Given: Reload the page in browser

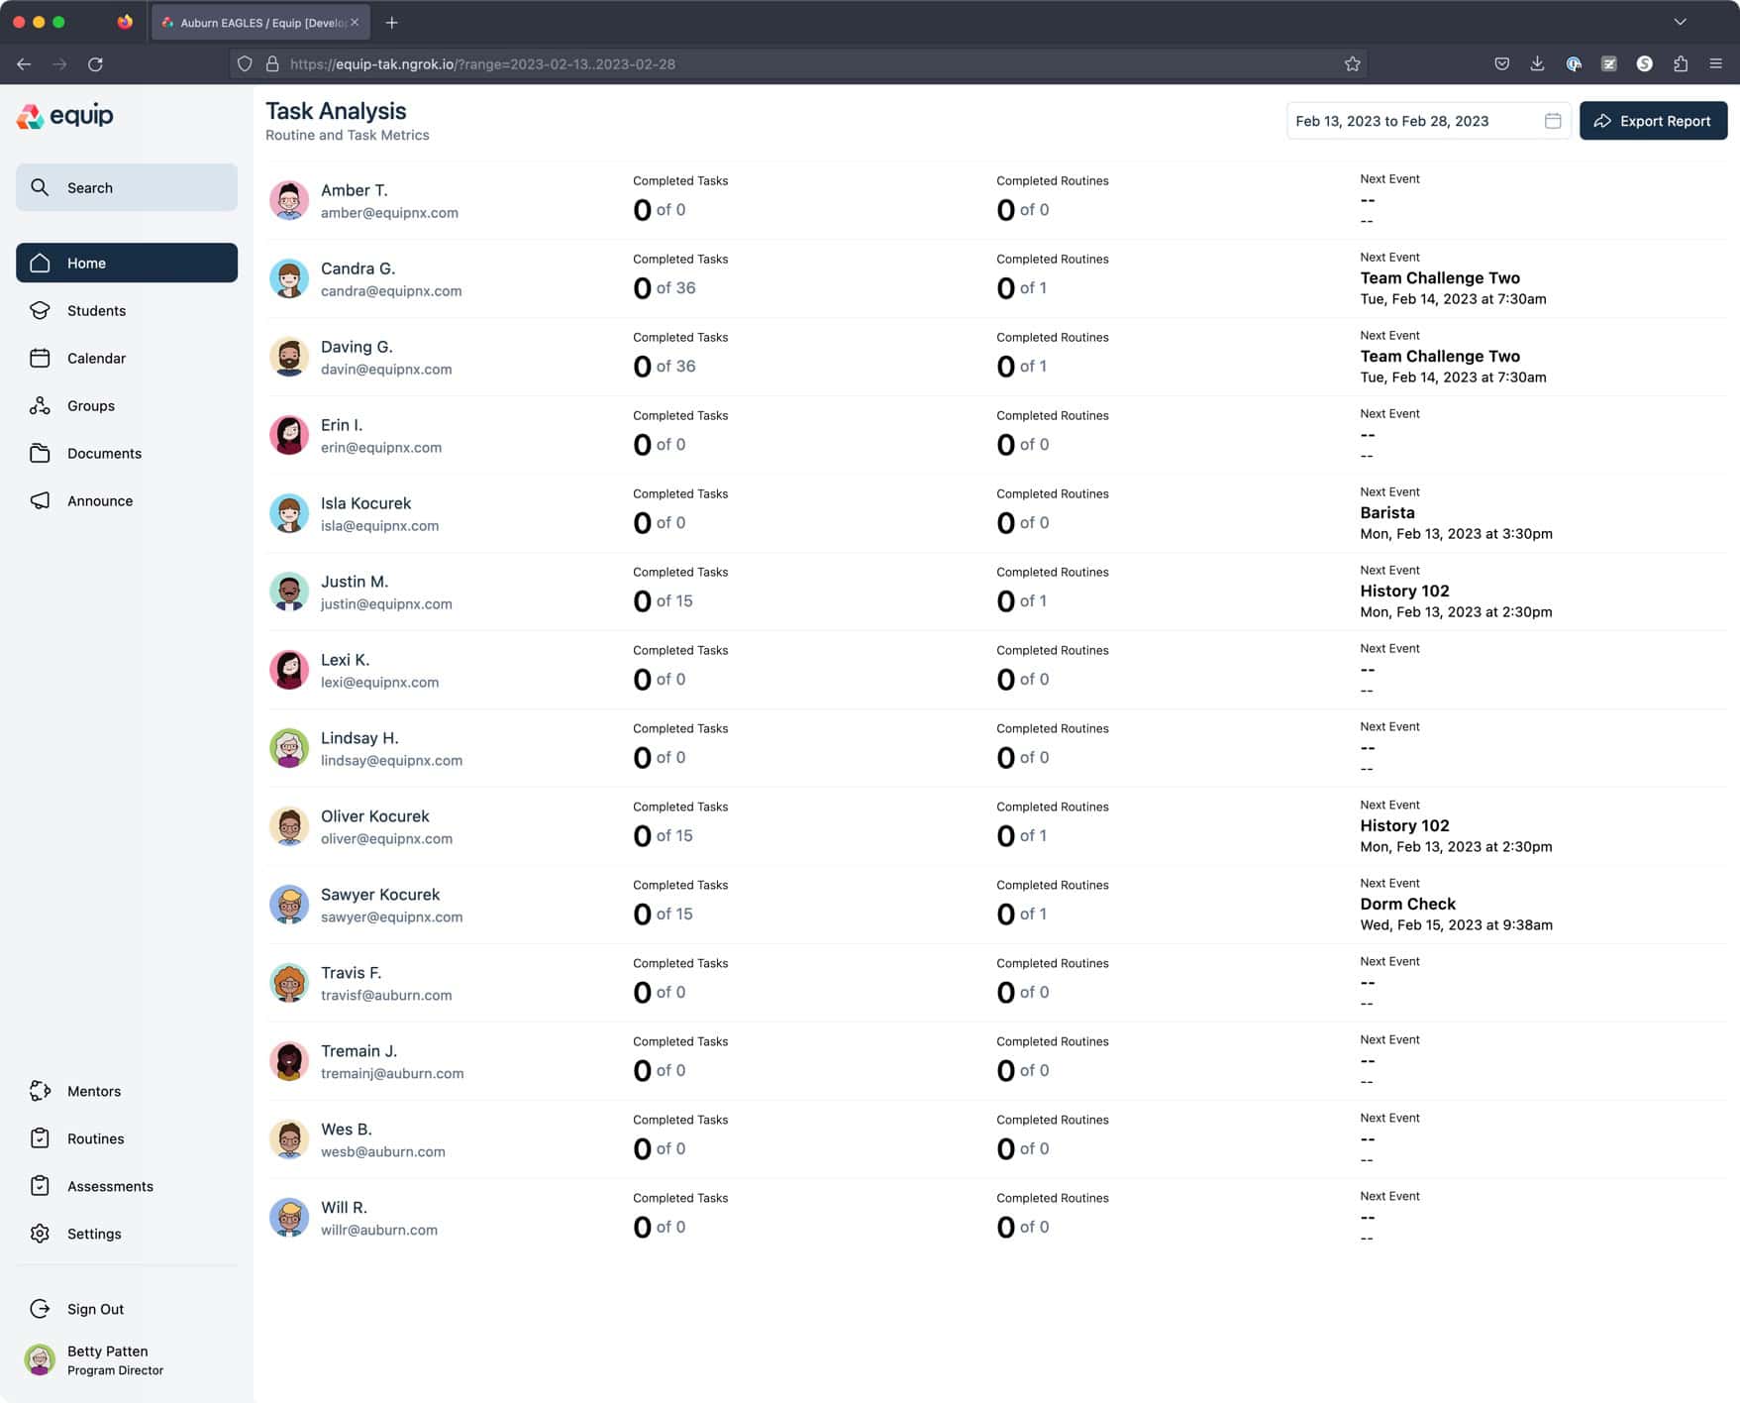Looking at the screenshot, I should [x=95, y=64].
